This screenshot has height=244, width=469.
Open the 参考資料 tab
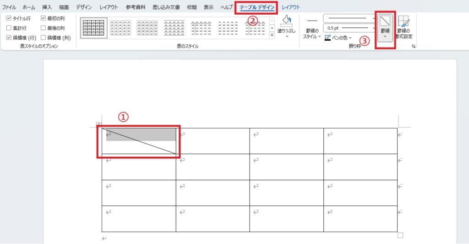tap(136, 7)
